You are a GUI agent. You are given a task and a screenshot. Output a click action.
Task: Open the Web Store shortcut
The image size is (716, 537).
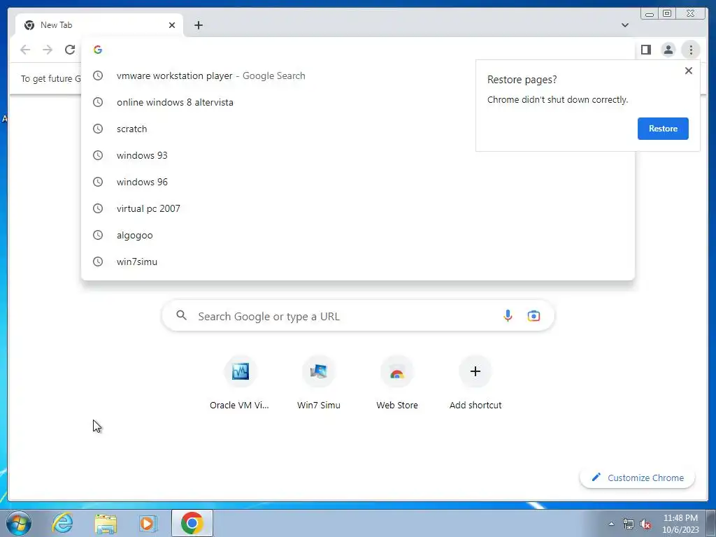tap(397, 382)
